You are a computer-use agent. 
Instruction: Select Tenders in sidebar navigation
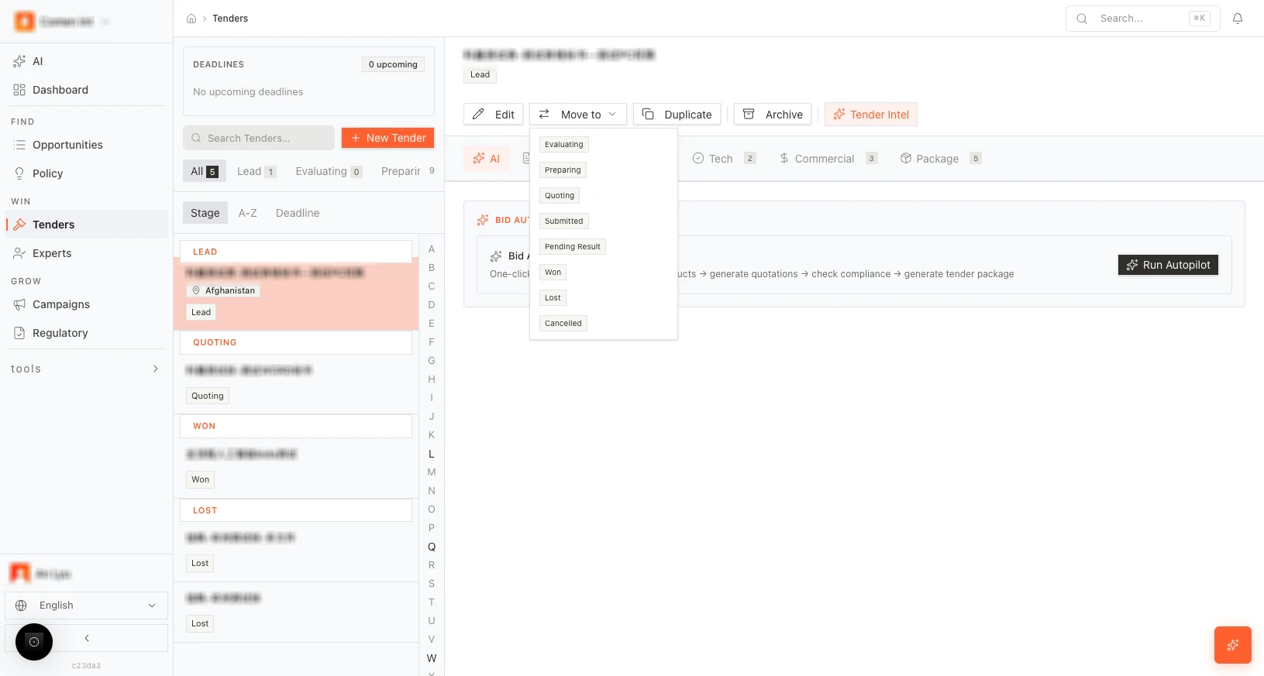pos(86,225)
